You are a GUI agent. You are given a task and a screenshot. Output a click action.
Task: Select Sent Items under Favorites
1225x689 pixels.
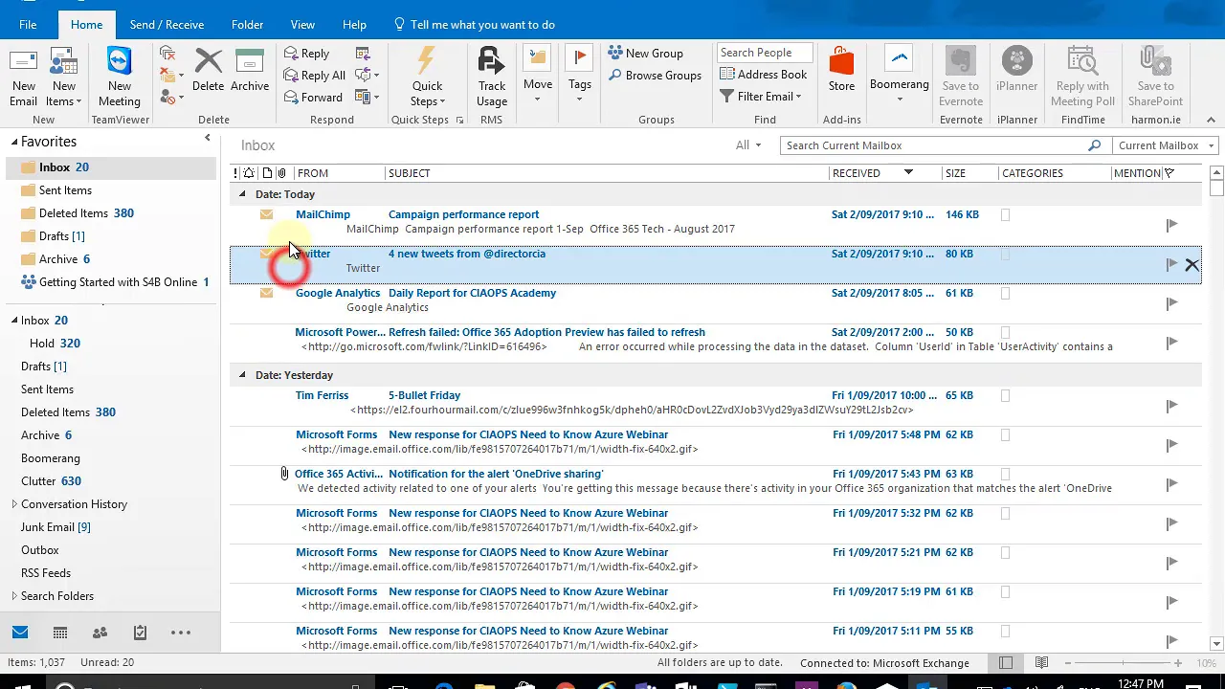pyautogui.click(x=65, y=189)
